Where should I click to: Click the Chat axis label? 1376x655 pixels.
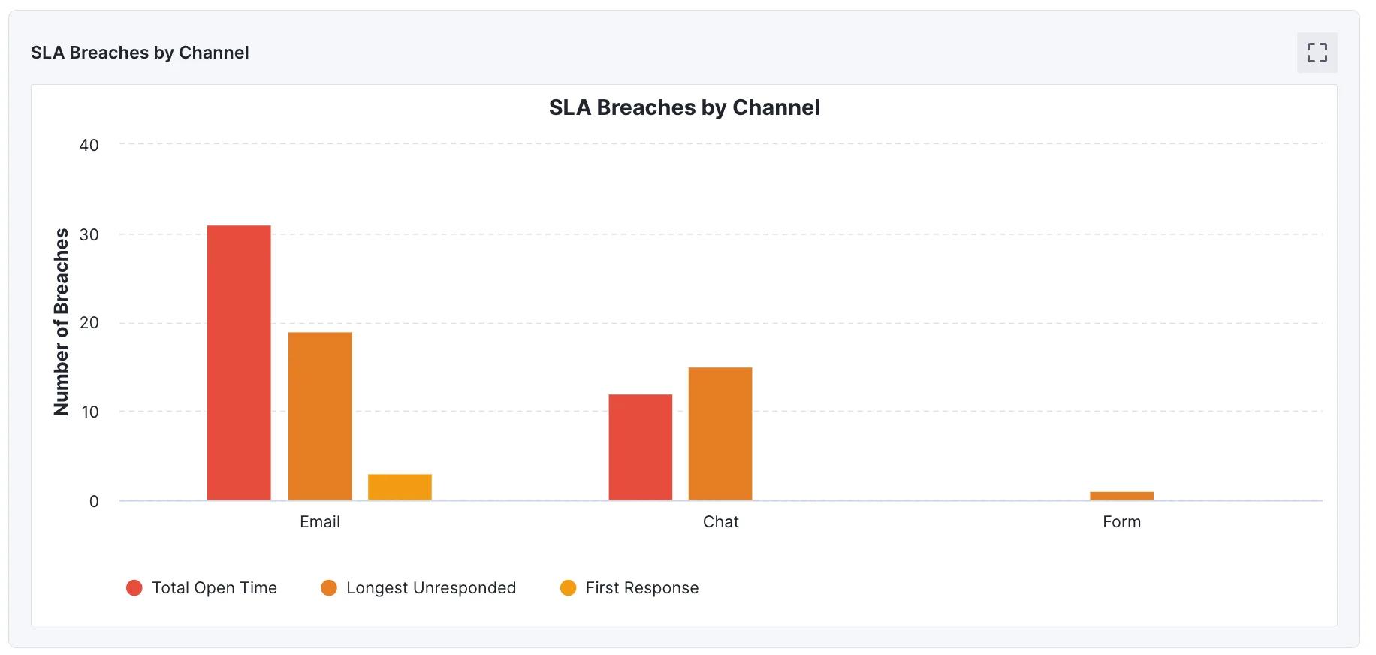721,522
